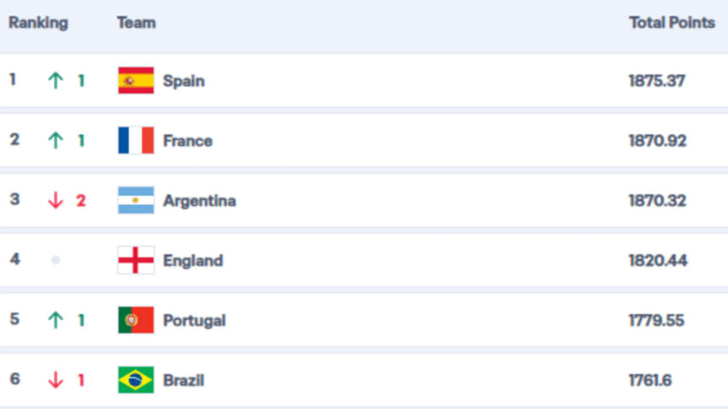Open the Portugal team link

click(194, 320)
